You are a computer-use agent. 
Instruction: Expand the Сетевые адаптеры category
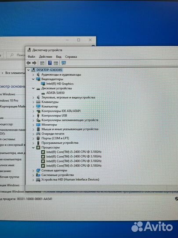point(33,171)
